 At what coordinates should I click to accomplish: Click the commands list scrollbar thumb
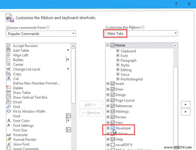(x=73, y=76)
